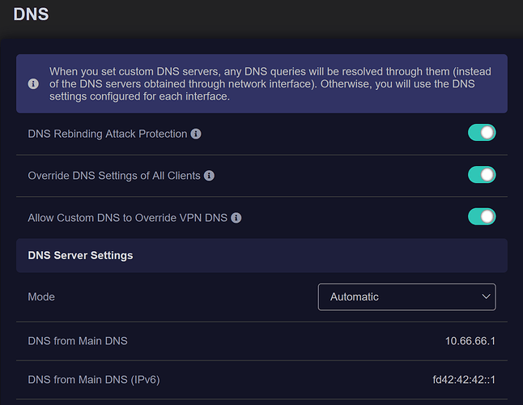Click the chevron arrow in the Mode selector
Screen dimensions: 523x405
click(486, 296)
